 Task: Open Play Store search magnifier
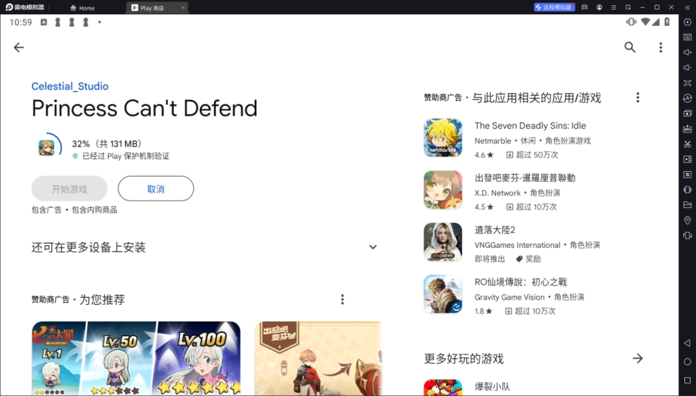[630, 48]
